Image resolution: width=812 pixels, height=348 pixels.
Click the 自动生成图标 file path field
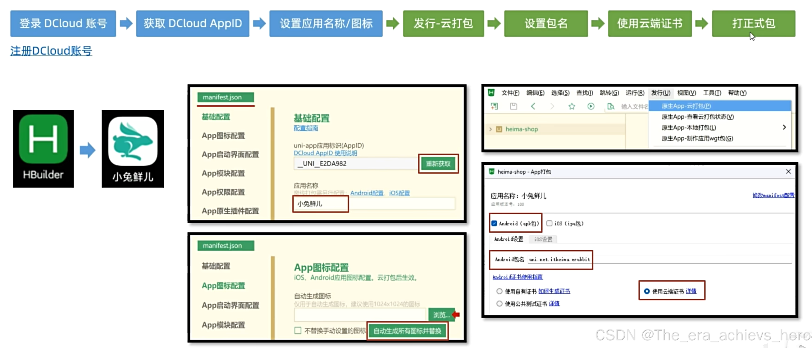point(360,315)
